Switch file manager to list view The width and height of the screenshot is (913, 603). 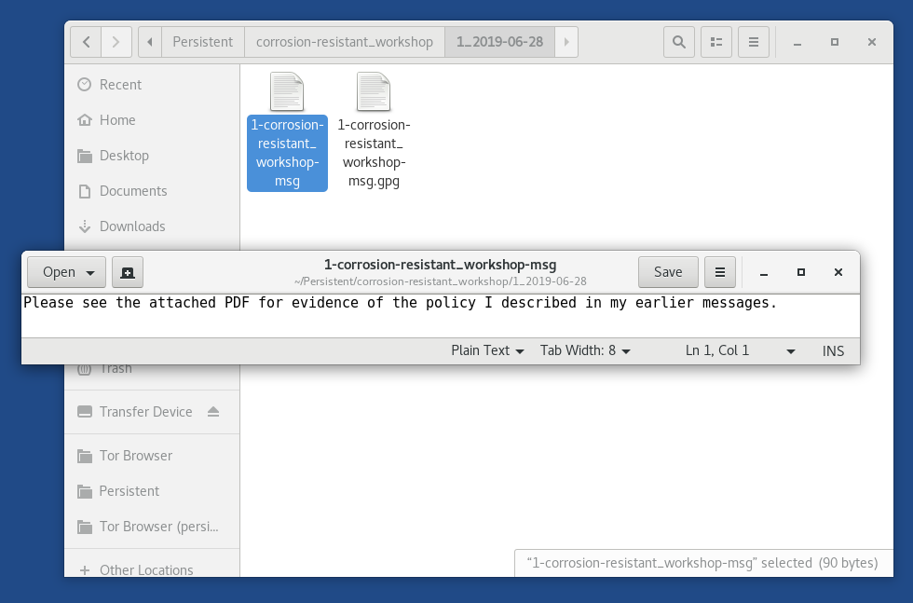point(716,42)
